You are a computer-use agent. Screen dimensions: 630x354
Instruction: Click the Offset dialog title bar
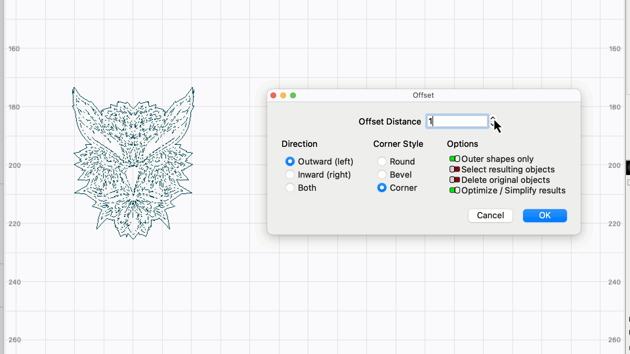pyautogui.click(x=423, y=95)
